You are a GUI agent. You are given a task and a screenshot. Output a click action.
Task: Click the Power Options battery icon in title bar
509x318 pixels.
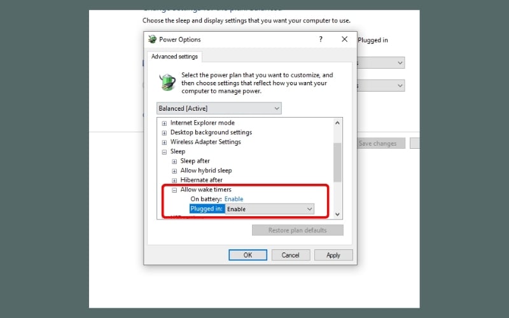152,39
